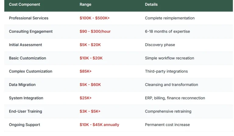This screenshot has width=234, height=136.
Task: Click the Details column header
Action: [151, 5]
